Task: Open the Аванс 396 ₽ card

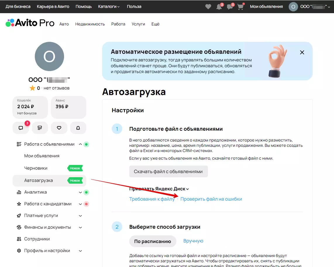Action: coord(69,107)
